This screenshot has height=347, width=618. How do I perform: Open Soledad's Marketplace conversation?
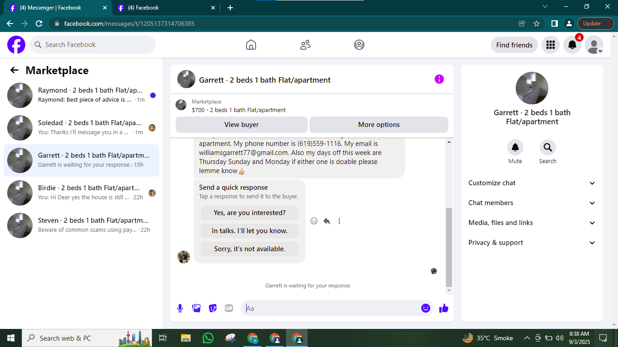81,128
